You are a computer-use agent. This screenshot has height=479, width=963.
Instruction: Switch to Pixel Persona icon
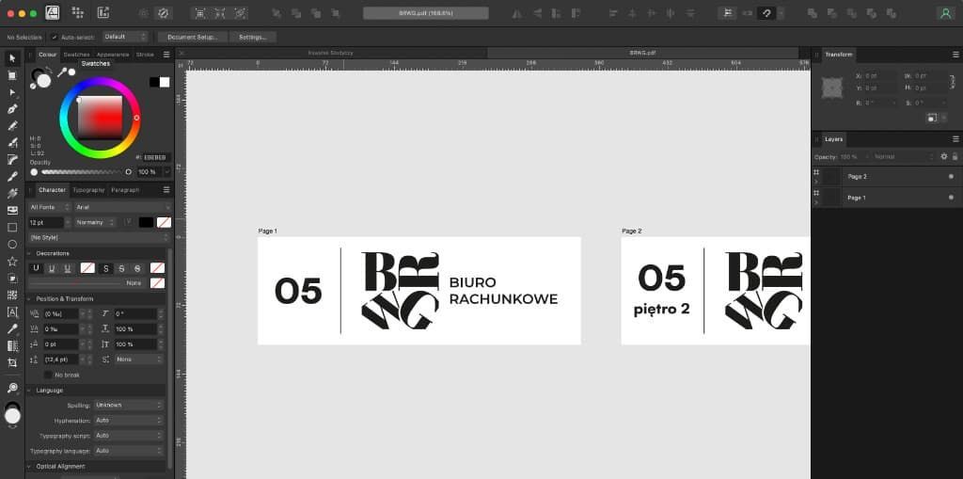point(77,13)
